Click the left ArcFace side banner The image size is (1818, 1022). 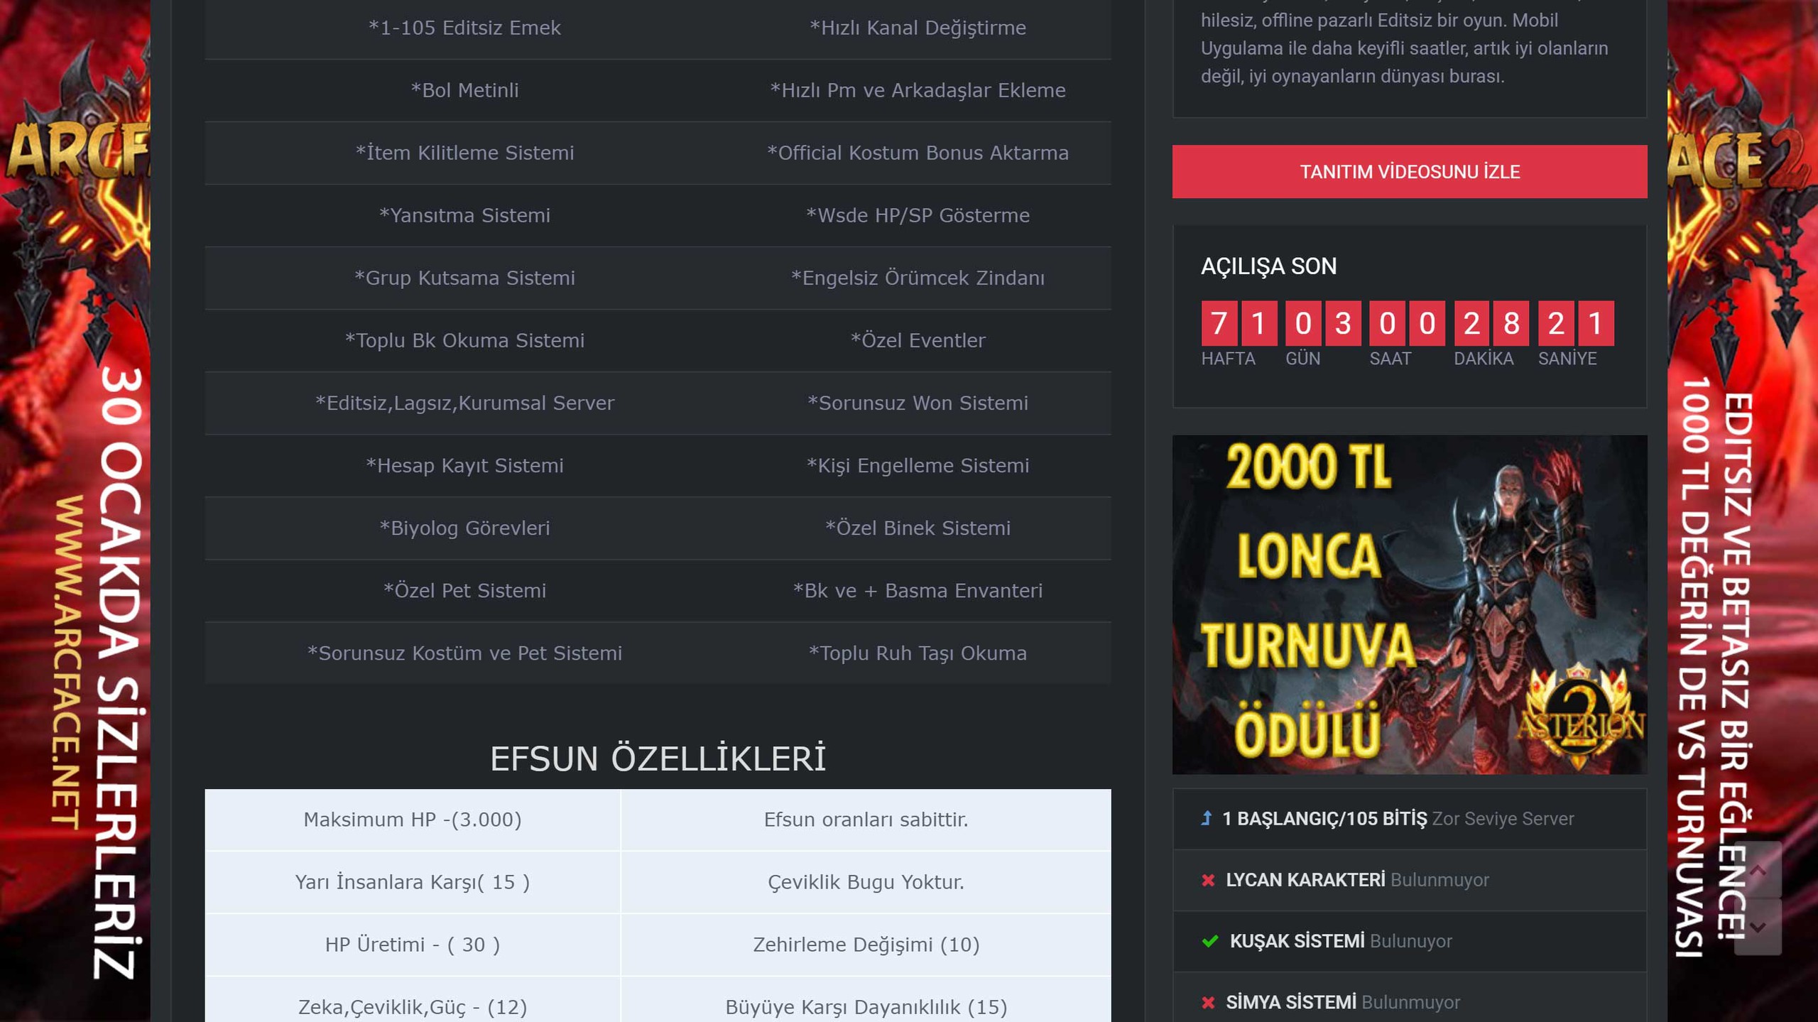tap(75, 511)
